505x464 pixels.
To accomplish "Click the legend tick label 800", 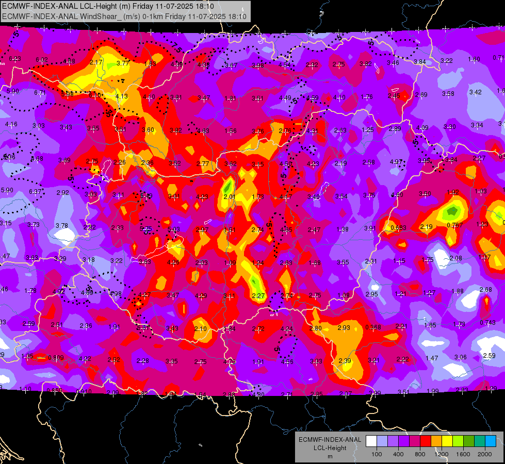I will [420, 454].
